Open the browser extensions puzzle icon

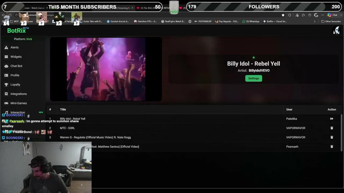click(x=290, y=15)
